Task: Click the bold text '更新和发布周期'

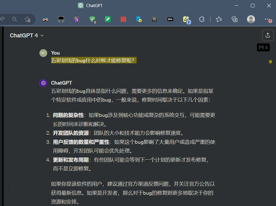Action: 71,160
